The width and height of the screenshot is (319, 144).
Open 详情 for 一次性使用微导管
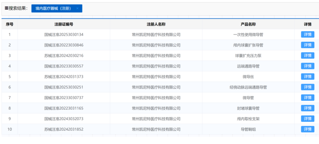coord(308,34)
